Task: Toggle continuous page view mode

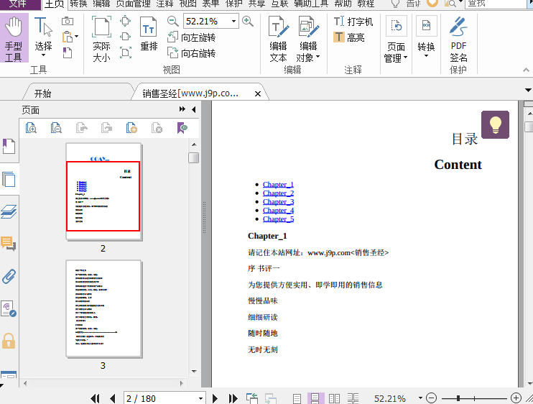Action: tap(315, 398)
